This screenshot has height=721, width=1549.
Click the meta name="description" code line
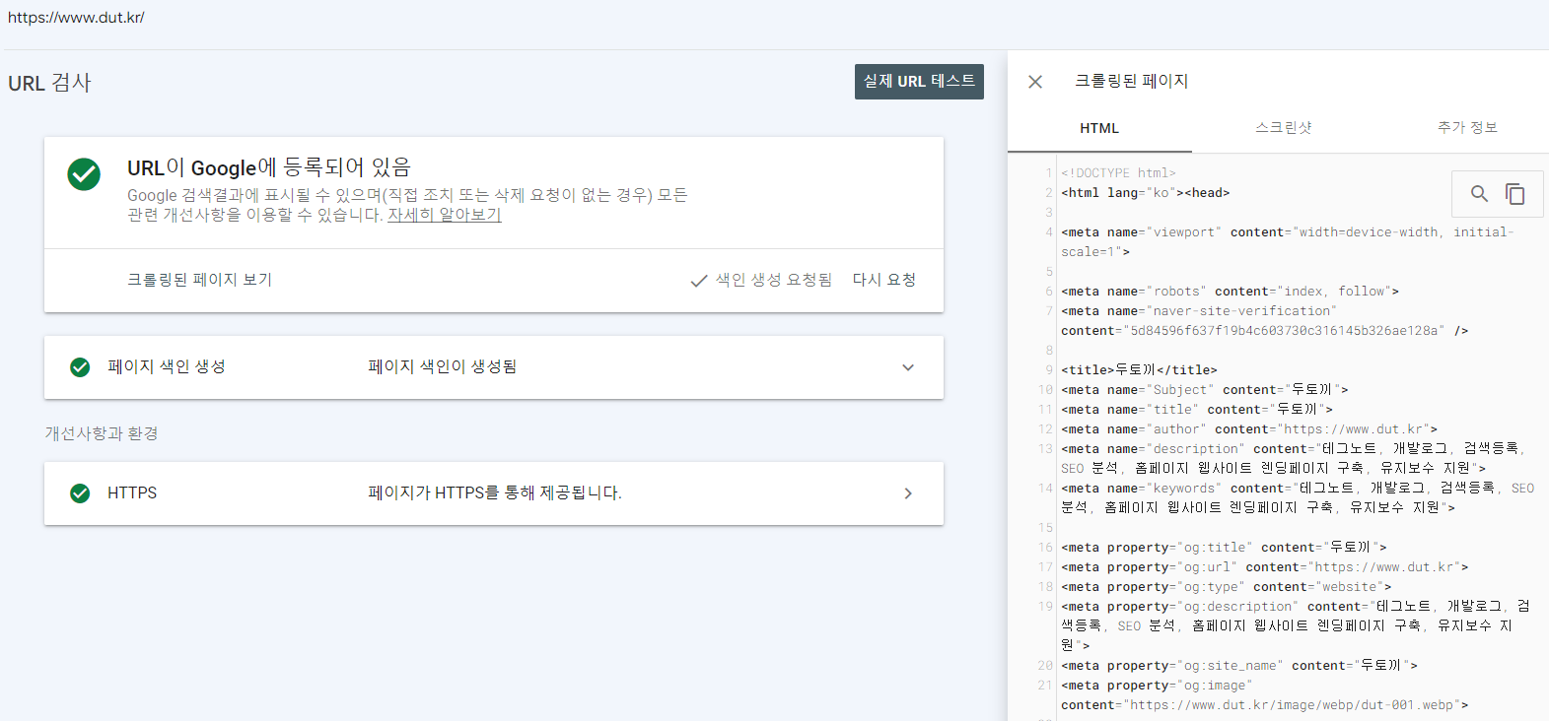tap(1293, 459)
